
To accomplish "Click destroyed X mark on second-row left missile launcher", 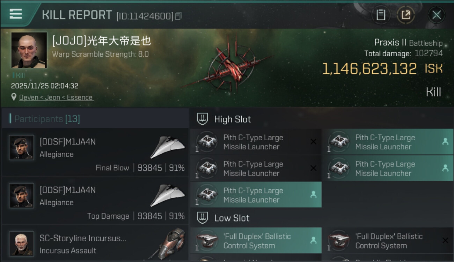I will coord(313,168).
